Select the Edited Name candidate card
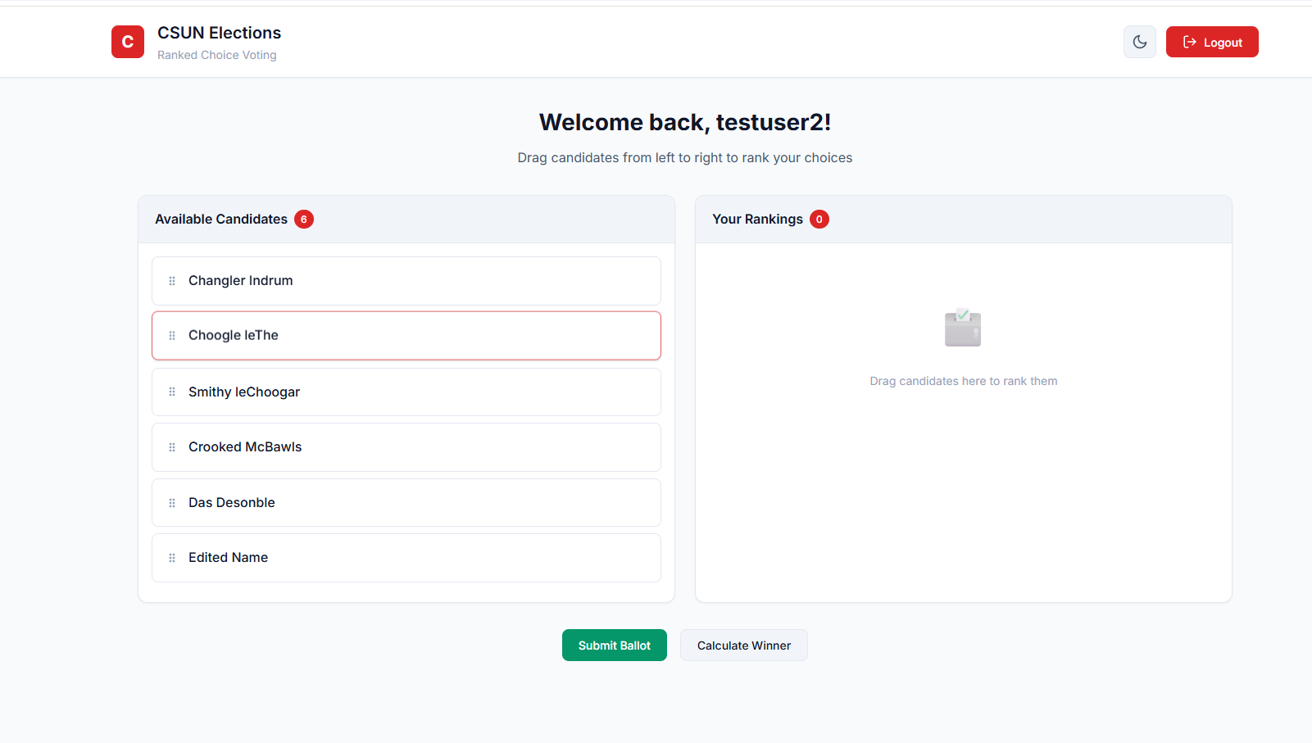The image size is (1312, 743). click(x=406, y=558)
